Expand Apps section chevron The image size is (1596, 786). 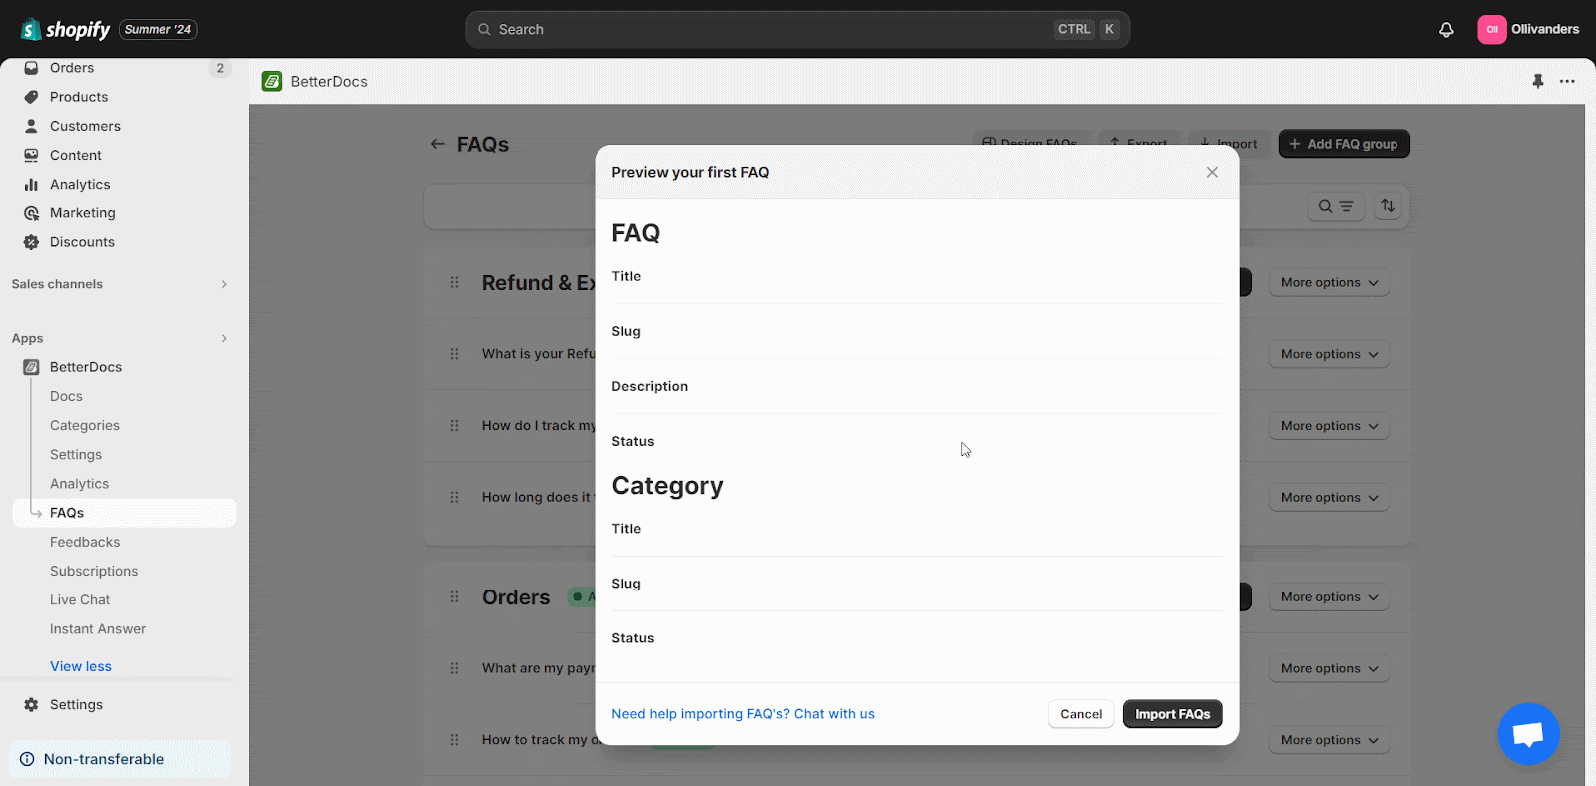(224, 338)
